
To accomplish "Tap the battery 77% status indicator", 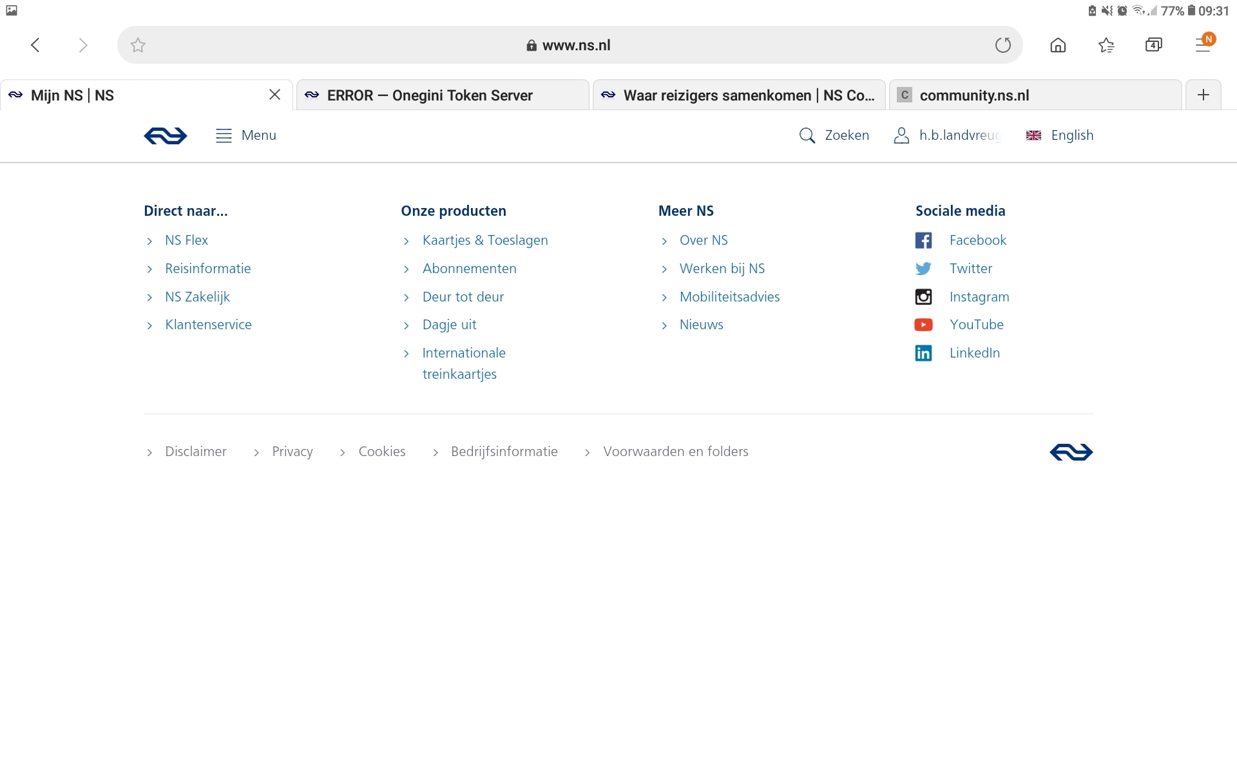I will 1178,11.
